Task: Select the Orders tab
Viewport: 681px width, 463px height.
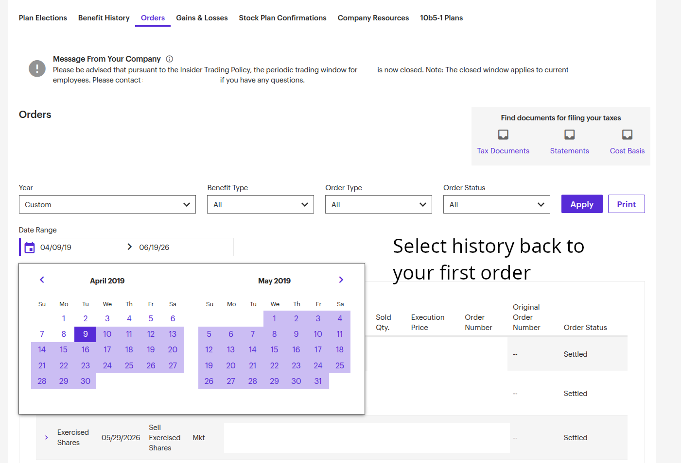Action: point(153,18)
